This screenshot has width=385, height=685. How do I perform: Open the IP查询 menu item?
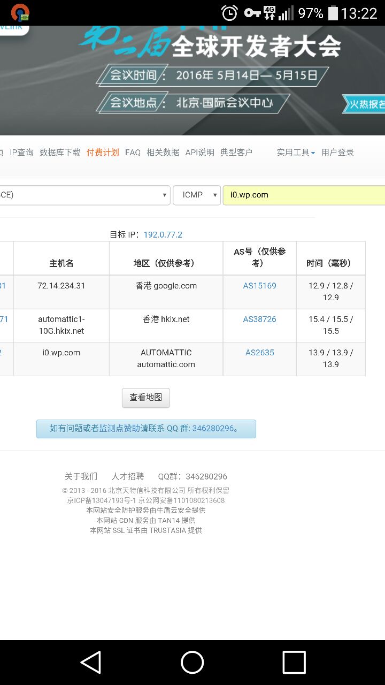21,153
